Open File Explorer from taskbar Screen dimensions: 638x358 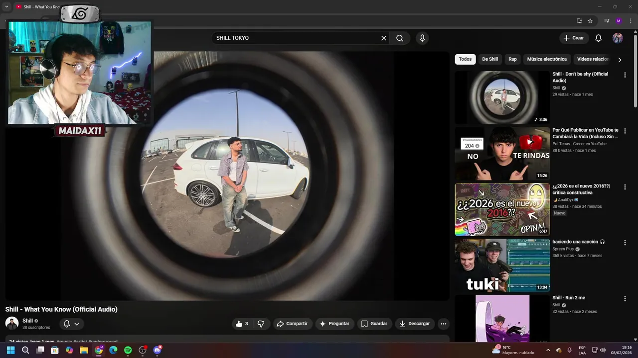84,350
